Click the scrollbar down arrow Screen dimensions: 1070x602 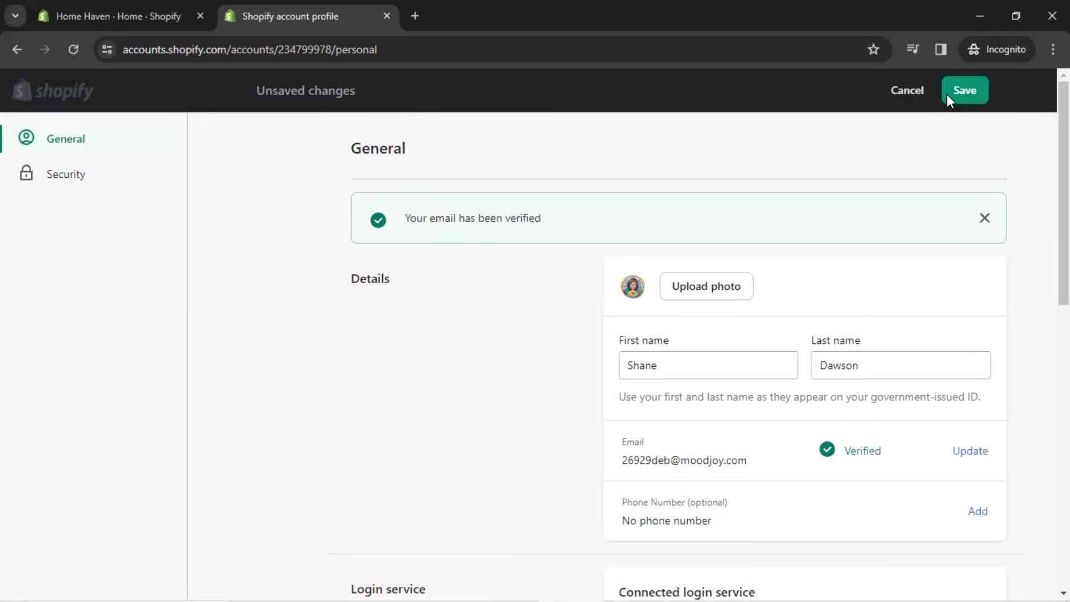point(1063,593)
